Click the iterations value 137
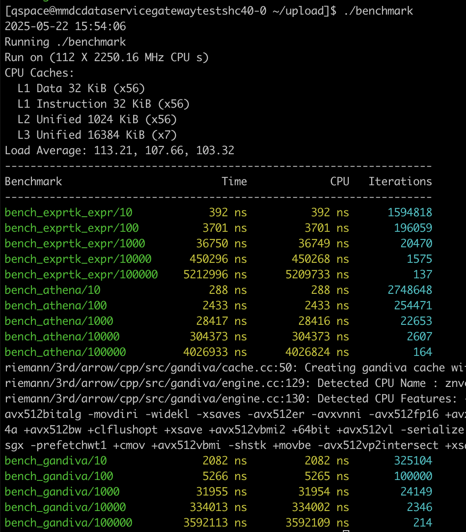The width and height of the screenshot is (466, 532). tap(423, 275)
